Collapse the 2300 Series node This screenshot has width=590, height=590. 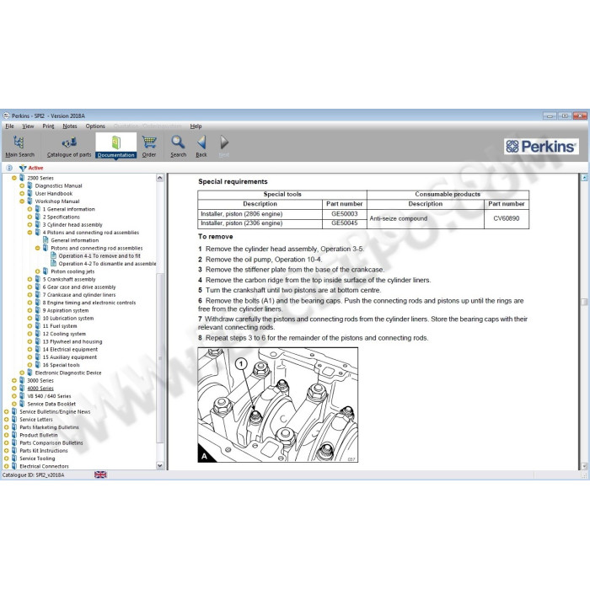pyautogui.click(x=14, y=178)
